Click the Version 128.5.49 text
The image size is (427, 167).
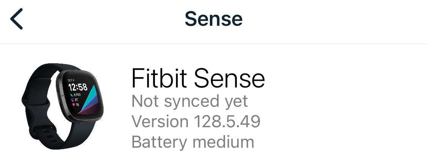[x=196, y=122]
